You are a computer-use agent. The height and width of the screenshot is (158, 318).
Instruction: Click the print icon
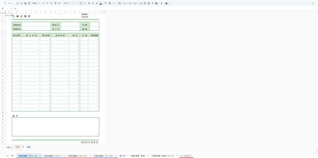[x=25, y=3]
